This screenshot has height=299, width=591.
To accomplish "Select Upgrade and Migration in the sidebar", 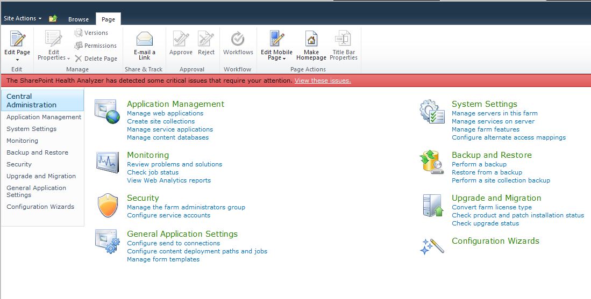I will 41,176.
